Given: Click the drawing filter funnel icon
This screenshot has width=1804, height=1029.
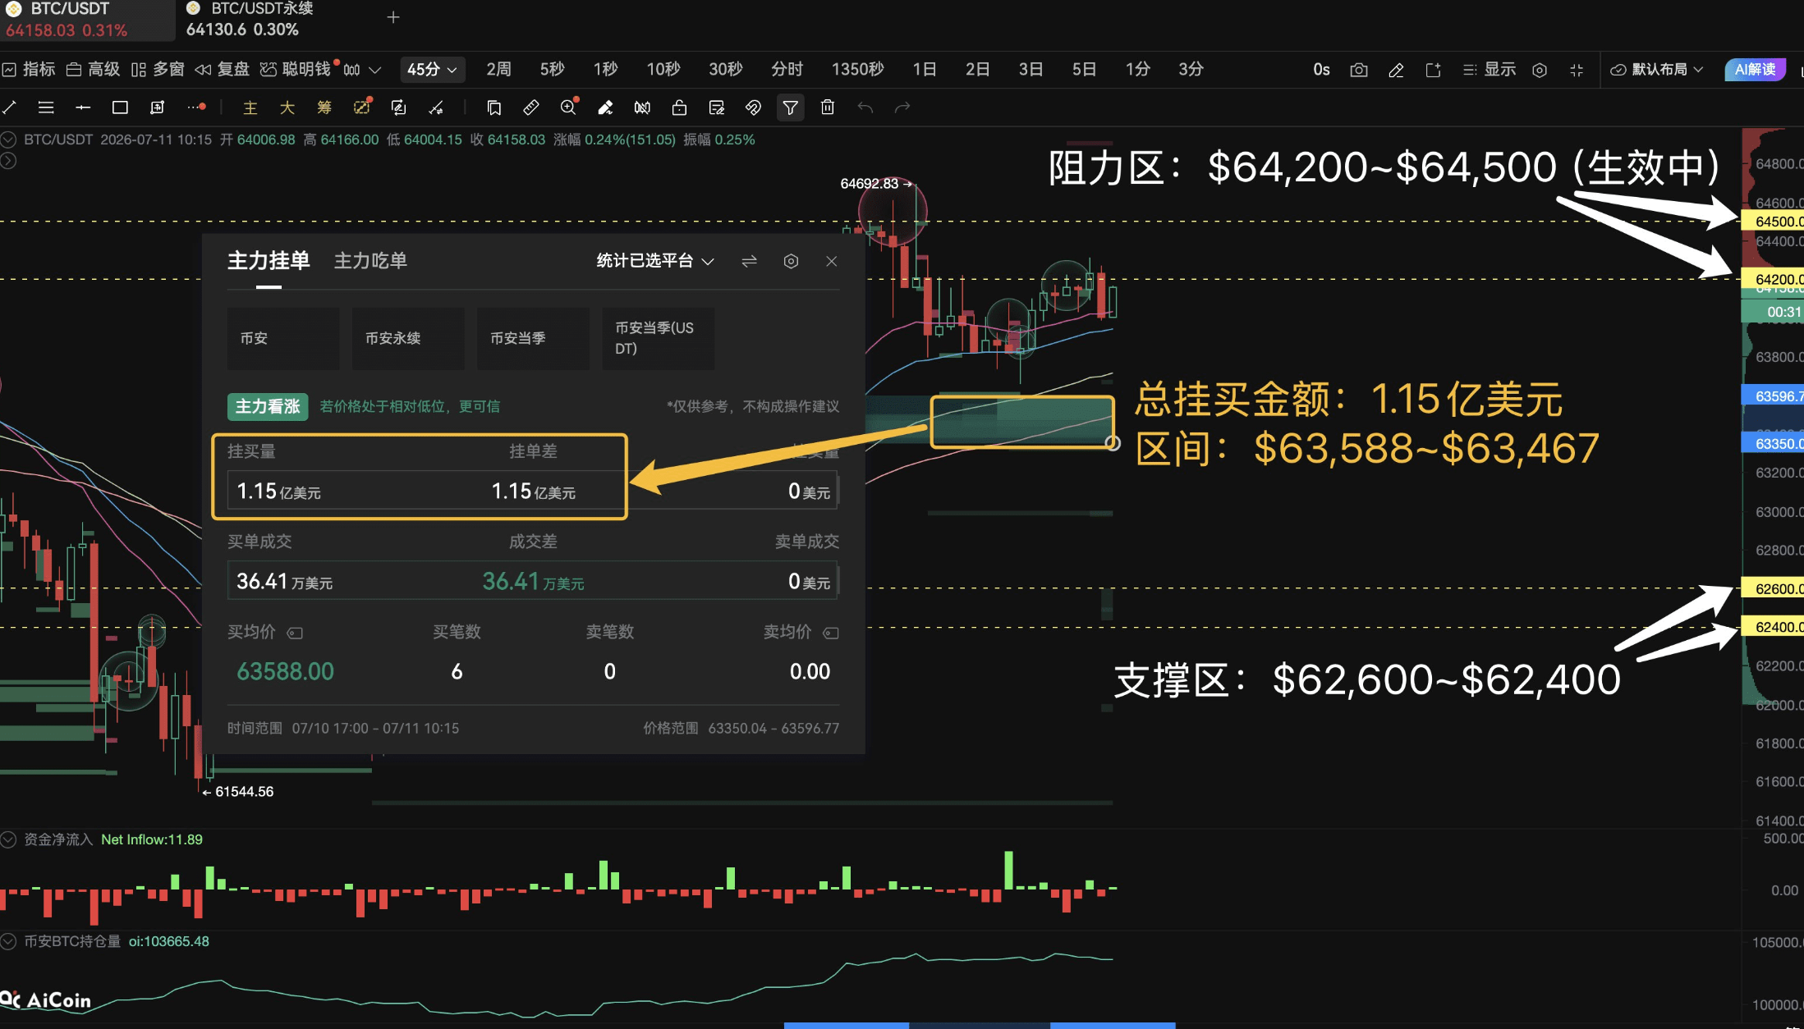Looking at the screenshot, I should [x=790, y=107].
